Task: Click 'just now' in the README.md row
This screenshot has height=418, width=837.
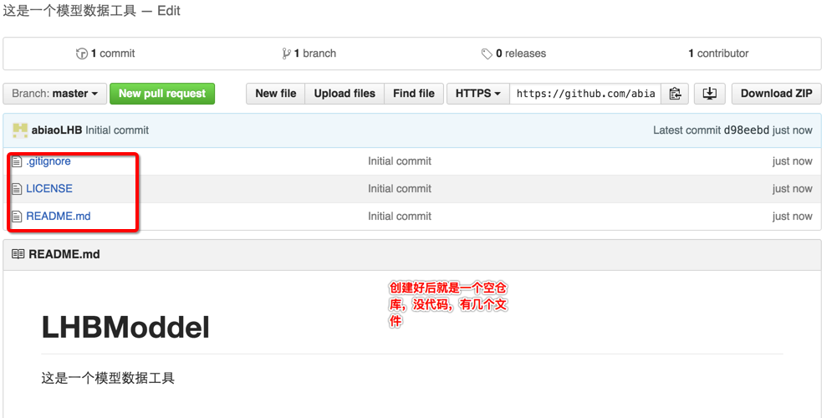Action: click(x=792, y=217)
